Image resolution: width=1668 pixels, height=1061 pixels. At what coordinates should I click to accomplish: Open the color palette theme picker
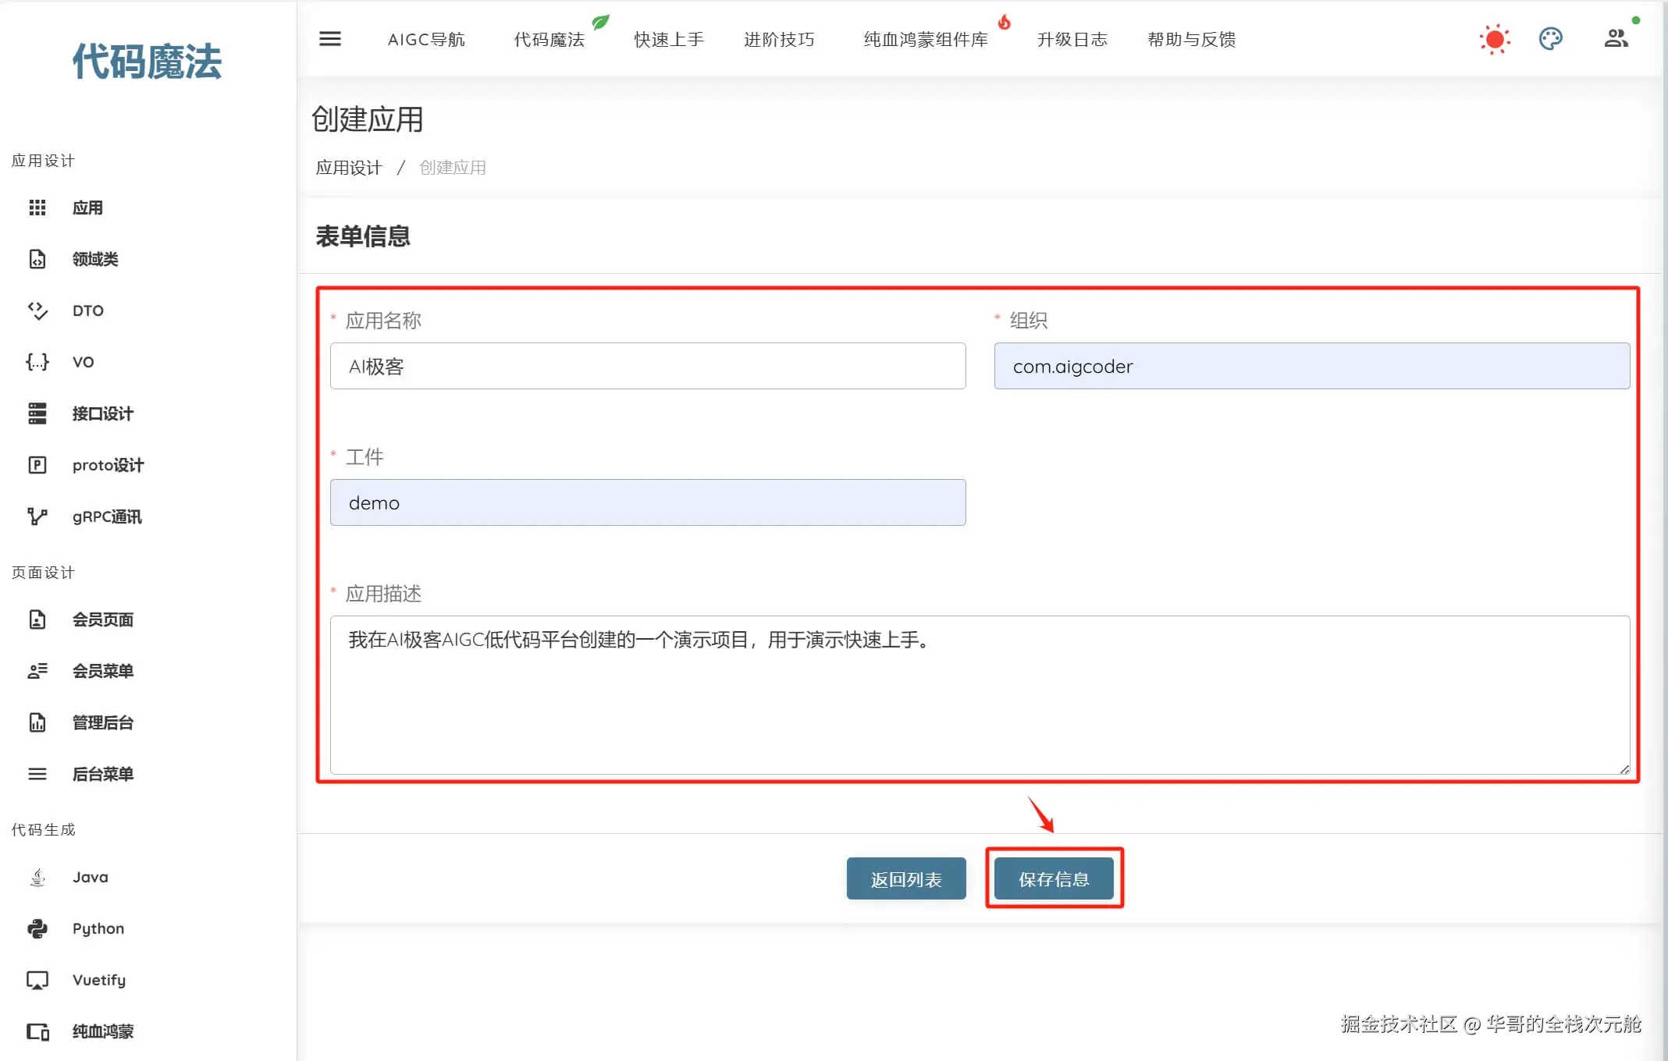pos(1550,39)
